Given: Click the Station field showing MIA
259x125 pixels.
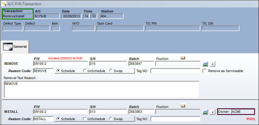Looking at the screenshot, I should 112,16.
